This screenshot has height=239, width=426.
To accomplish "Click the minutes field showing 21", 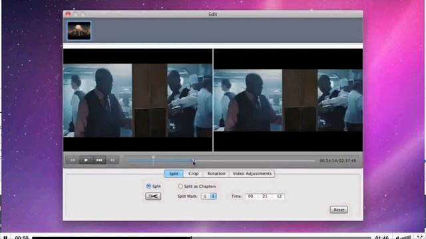I will [265, 197].
